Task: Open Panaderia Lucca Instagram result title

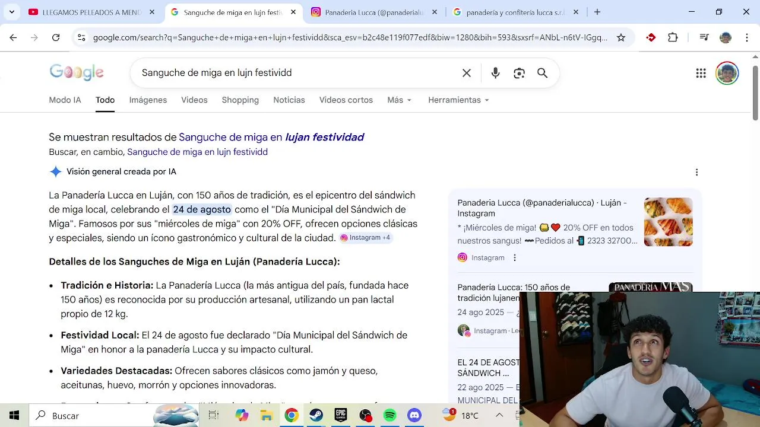Action: coord(542,208)
